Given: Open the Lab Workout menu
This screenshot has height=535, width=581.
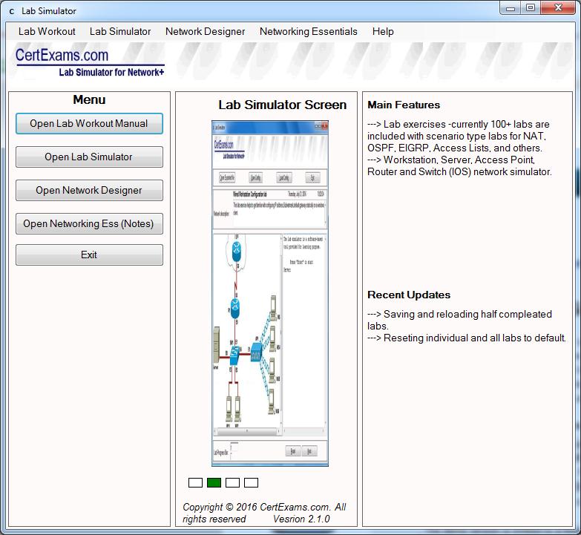Looking at the screenshot, I should coord(47,31).
